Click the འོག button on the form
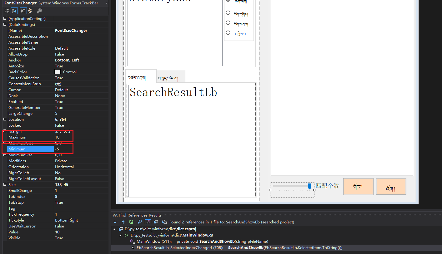Image resolution: width=442 pixels, height=254 pixels. click(x=391, y=187)
